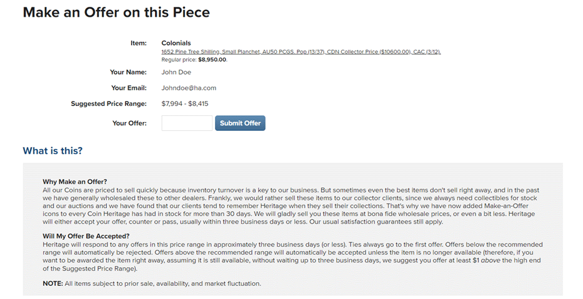Click the 'Make an Offer on this Piece' title
The image size is (583, 299).
(116, 12)
